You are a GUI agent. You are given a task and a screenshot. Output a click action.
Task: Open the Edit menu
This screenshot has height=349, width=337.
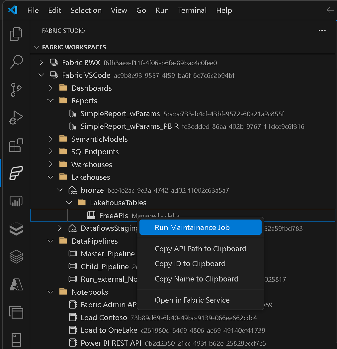tap(55, 10)
